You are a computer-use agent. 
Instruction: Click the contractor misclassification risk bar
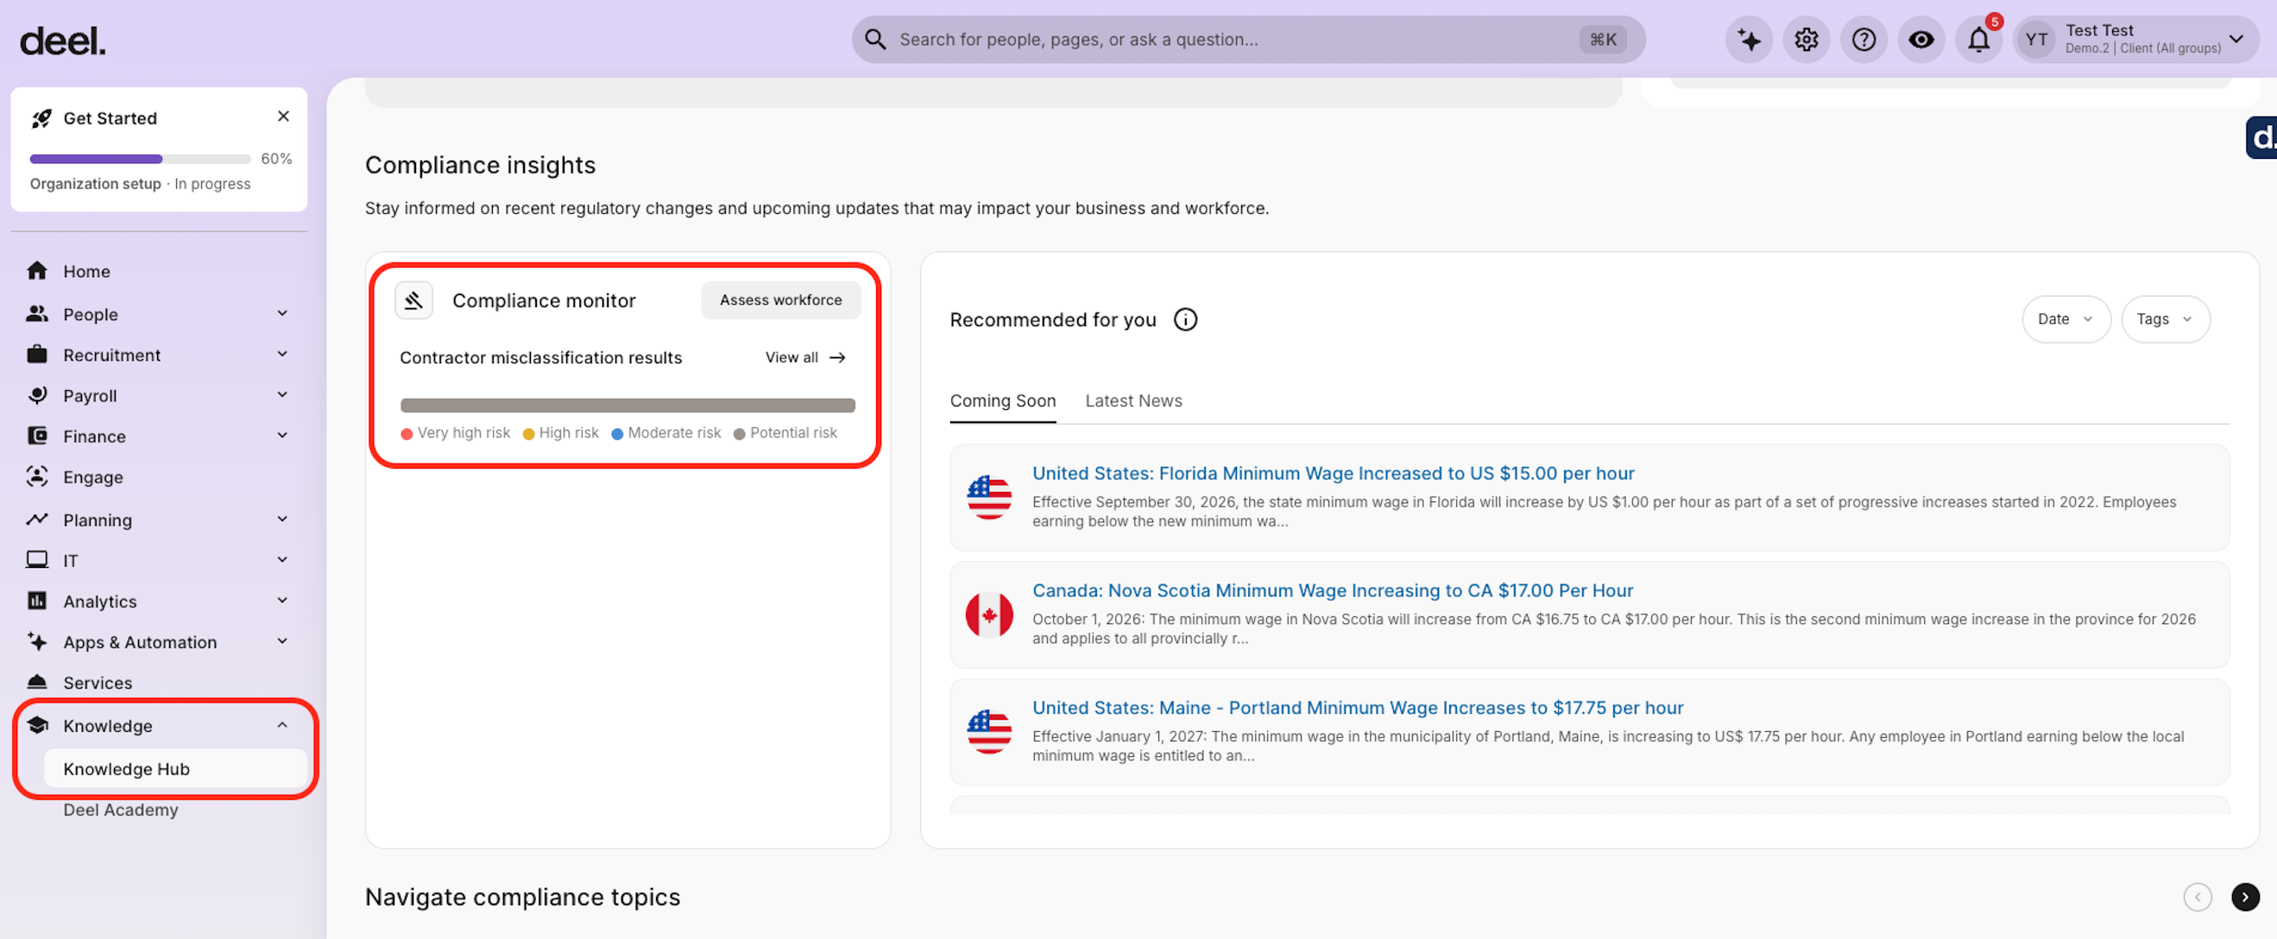coord(628,406)
